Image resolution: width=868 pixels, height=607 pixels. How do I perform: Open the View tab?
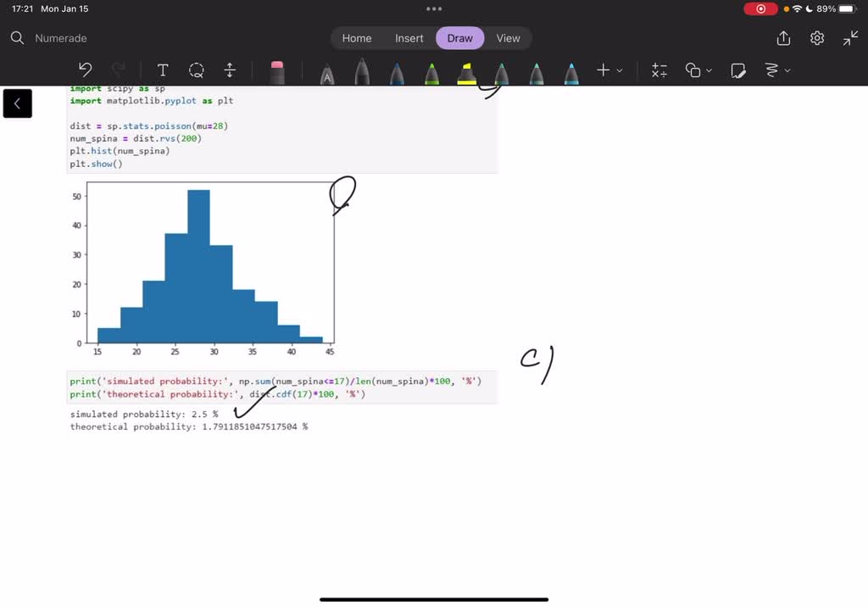pyautogui.click(x=508, y=38)
